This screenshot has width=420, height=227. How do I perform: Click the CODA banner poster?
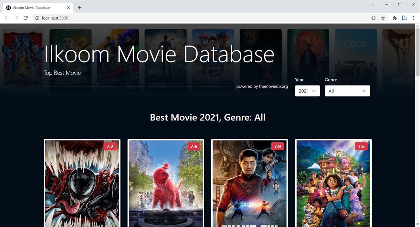tap(356, 60)
